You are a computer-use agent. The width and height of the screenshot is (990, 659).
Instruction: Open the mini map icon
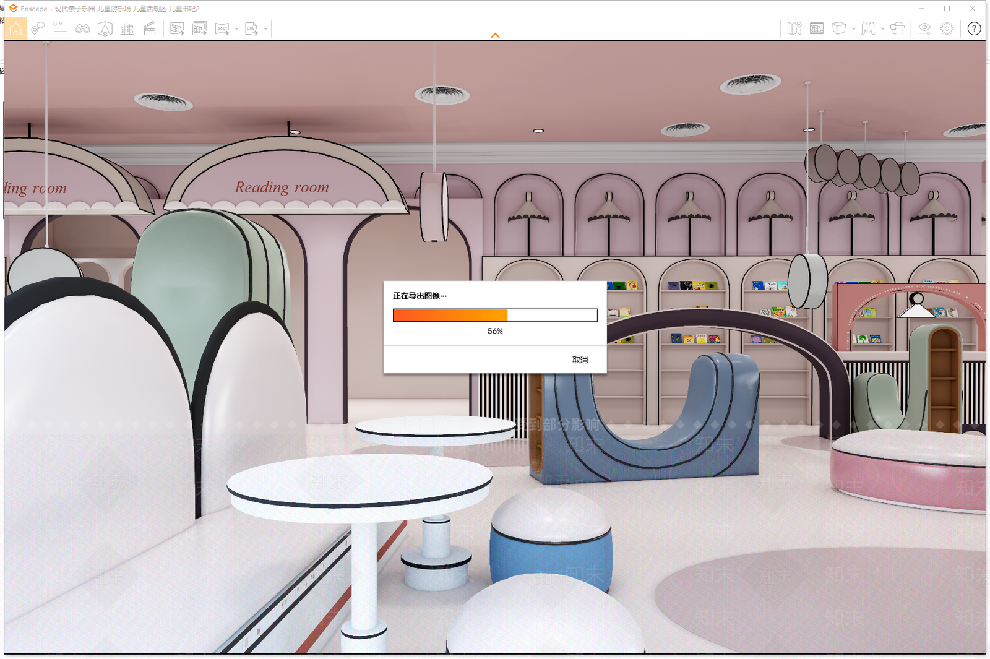coord(794,28)
